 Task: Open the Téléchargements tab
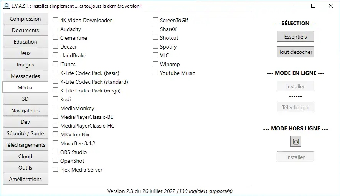coord(25,145)
